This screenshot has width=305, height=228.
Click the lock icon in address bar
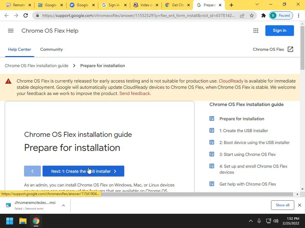[38, 15]
